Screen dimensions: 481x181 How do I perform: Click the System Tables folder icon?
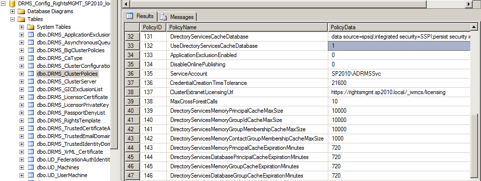click(x=31, y=27)
